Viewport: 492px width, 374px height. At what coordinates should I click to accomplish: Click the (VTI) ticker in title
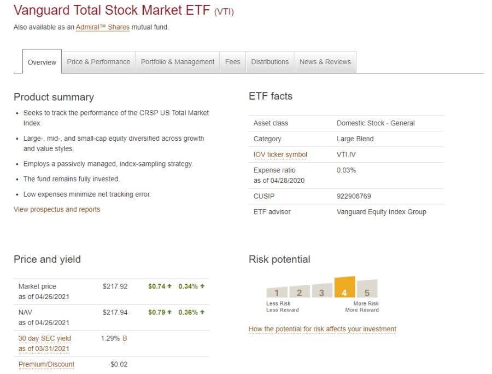pos(224,12)
